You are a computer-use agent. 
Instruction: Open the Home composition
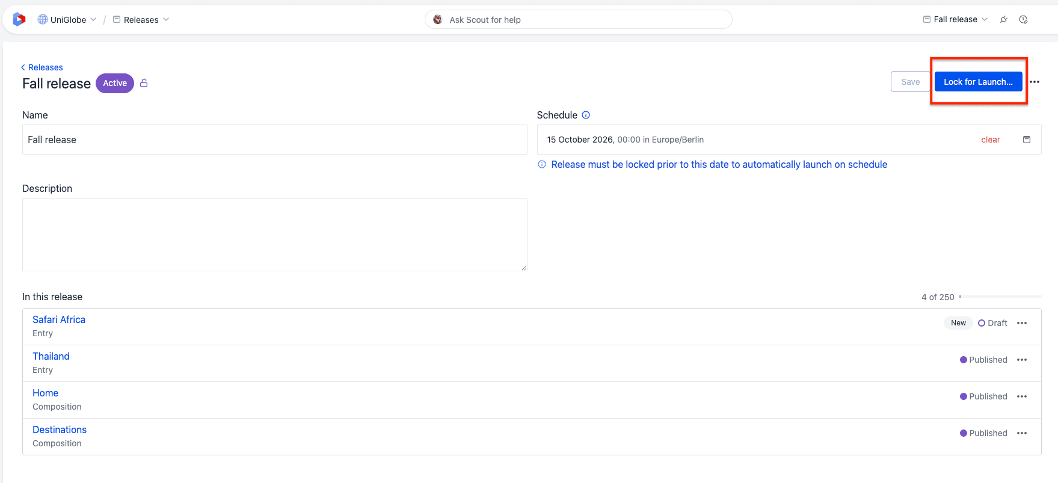[45, 393]
